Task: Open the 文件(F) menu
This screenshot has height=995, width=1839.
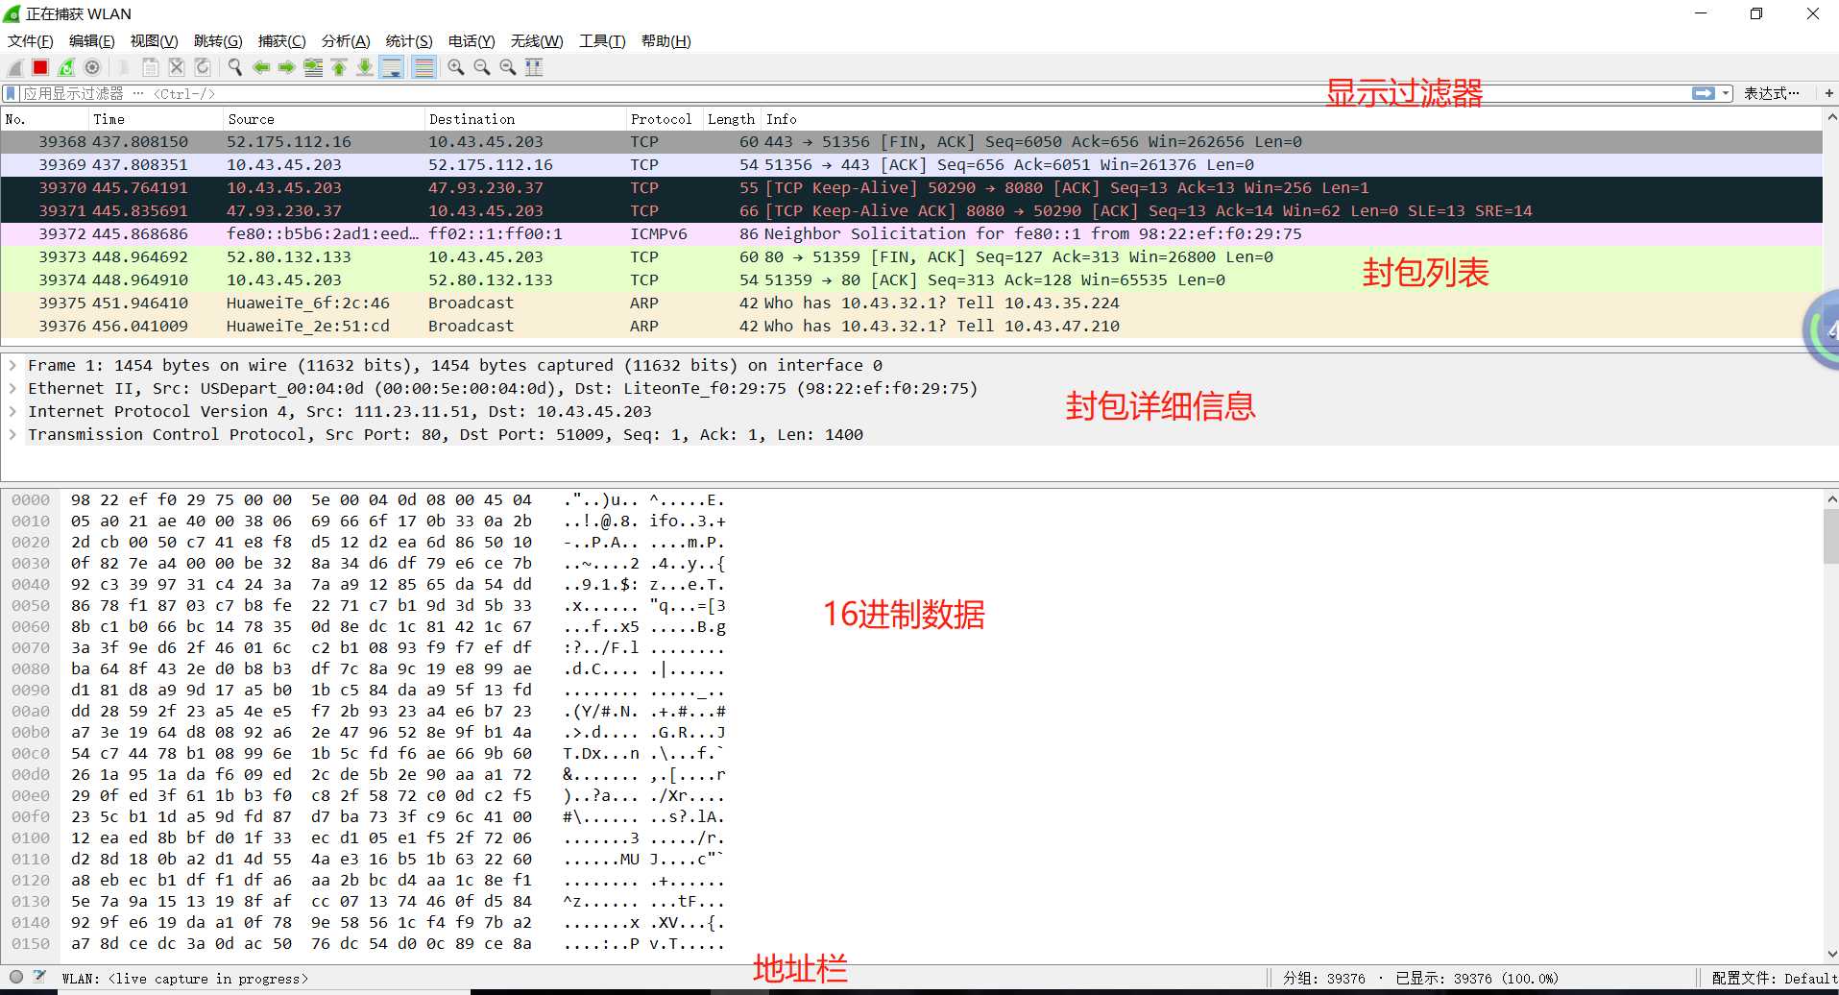Action: tap(30, 41)
